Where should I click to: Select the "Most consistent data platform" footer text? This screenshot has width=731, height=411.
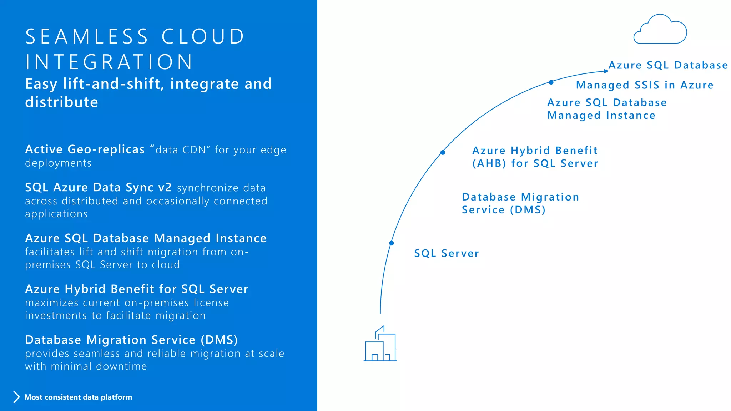click(x=78, y=397)
